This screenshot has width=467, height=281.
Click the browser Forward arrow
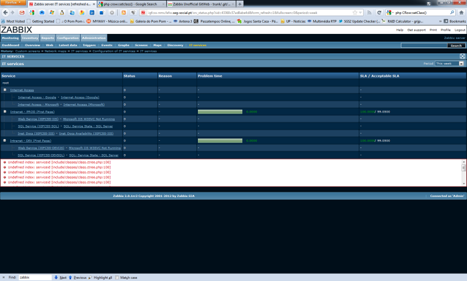12,12
